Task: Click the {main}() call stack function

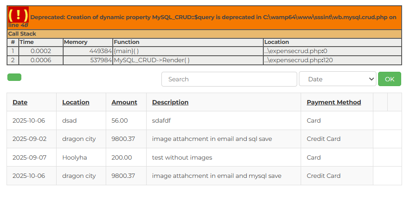Action: pyautogui.click(x=126, y=51)
